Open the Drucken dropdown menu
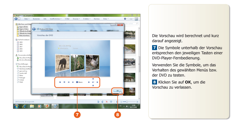The height and width of the screenshot is (124, 234). point(76,19)
